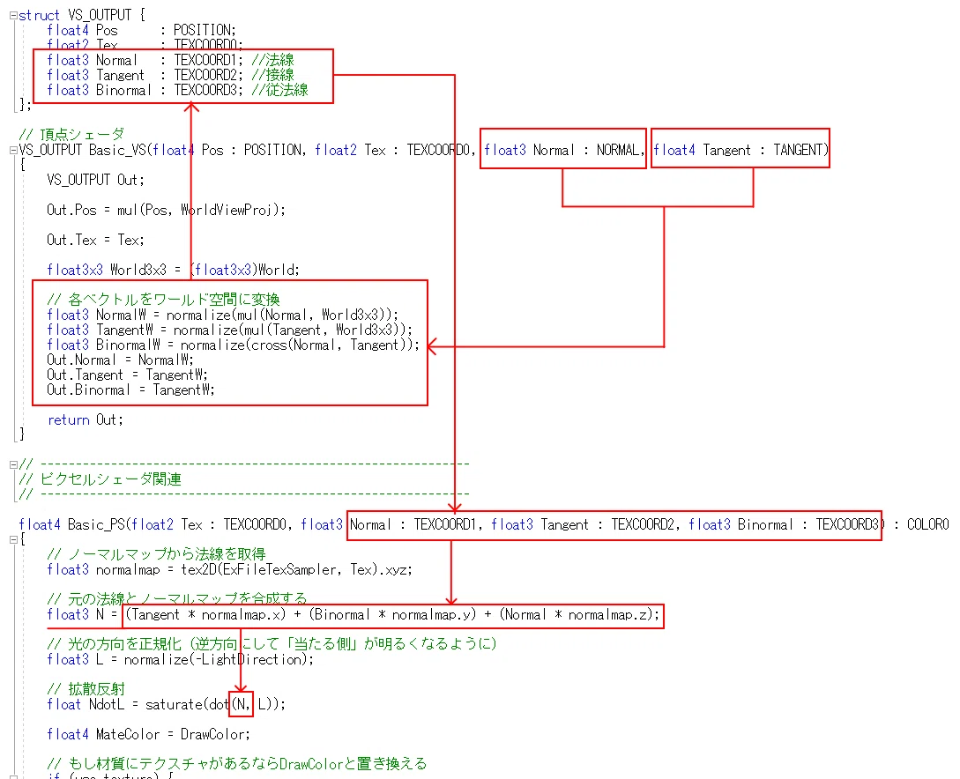The image size is (960, 779).
Task: Click the 'Out.Binormal = TangentW;' line
Action: coord(131,389)
